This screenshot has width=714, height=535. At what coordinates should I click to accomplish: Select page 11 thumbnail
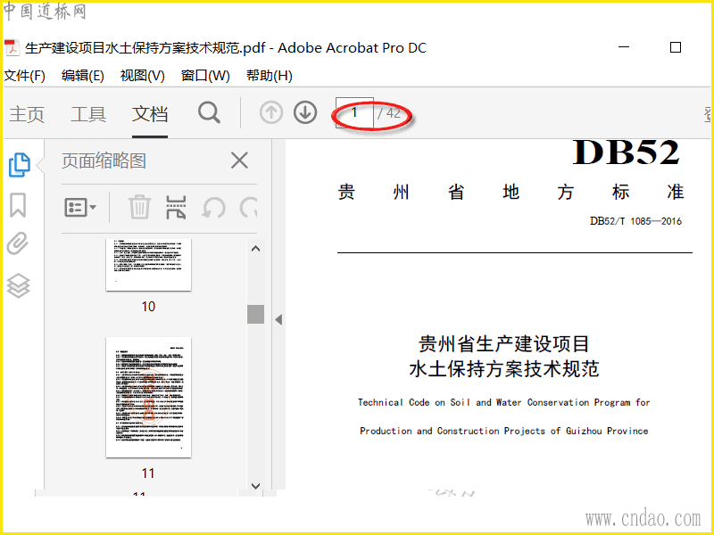coord(148,397)
